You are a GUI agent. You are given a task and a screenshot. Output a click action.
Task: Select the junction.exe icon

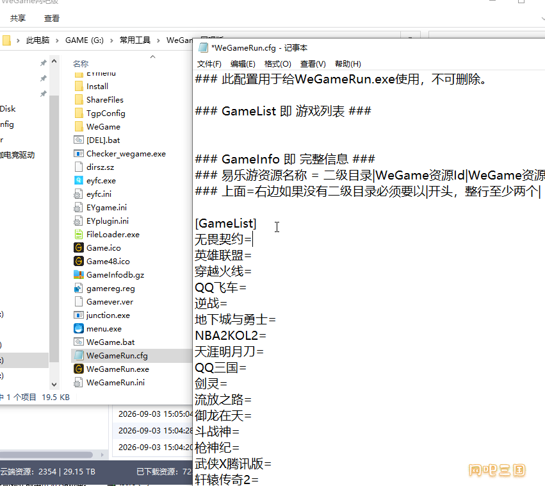tap(79, 315)
